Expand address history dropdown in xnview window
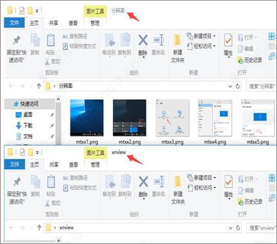The width and height of the screenshot is (277, 244). pyautogui.click(x=231, y=228)
